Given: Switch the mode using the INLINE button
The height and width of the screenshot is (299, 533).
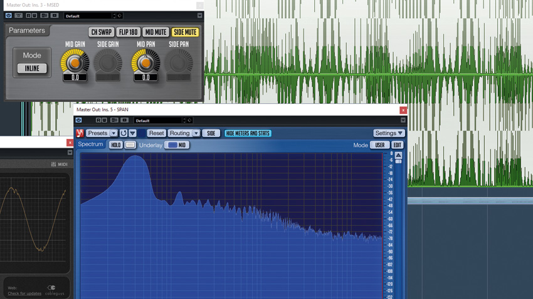Looking at the screenshot, I should pos(32,68).
